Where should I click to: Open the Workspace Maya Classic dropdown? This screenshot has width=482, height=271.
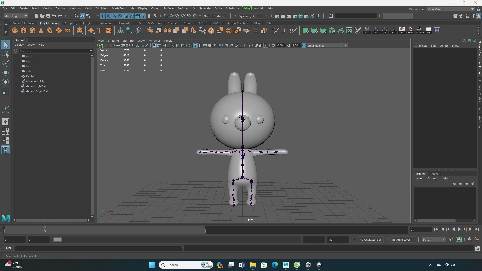click(x=451, y=9)
